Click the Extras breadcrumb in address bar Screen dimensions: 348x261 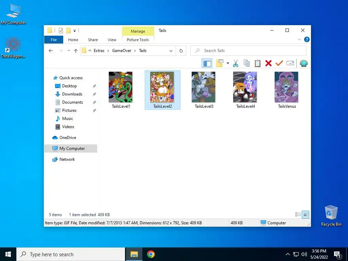click(99, 51)
